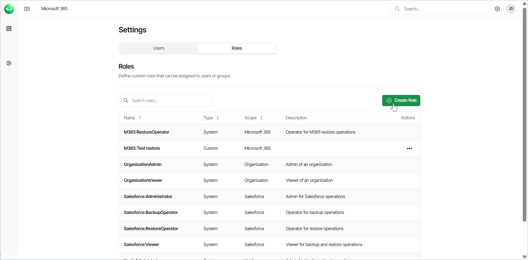
Task: Switch to the Users tab
Action: click(159, 48)
